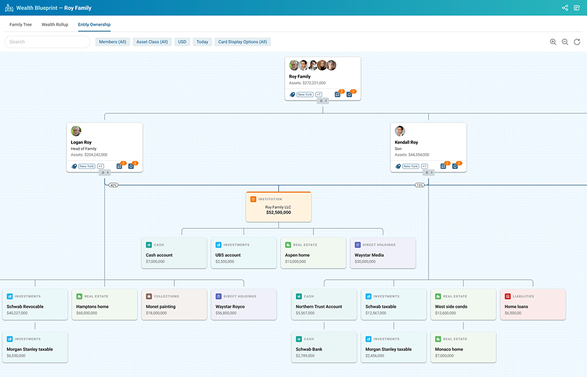587x377 pixels.
Task: Collapse the Logan Roy node children
Action: tap(104, 173)
